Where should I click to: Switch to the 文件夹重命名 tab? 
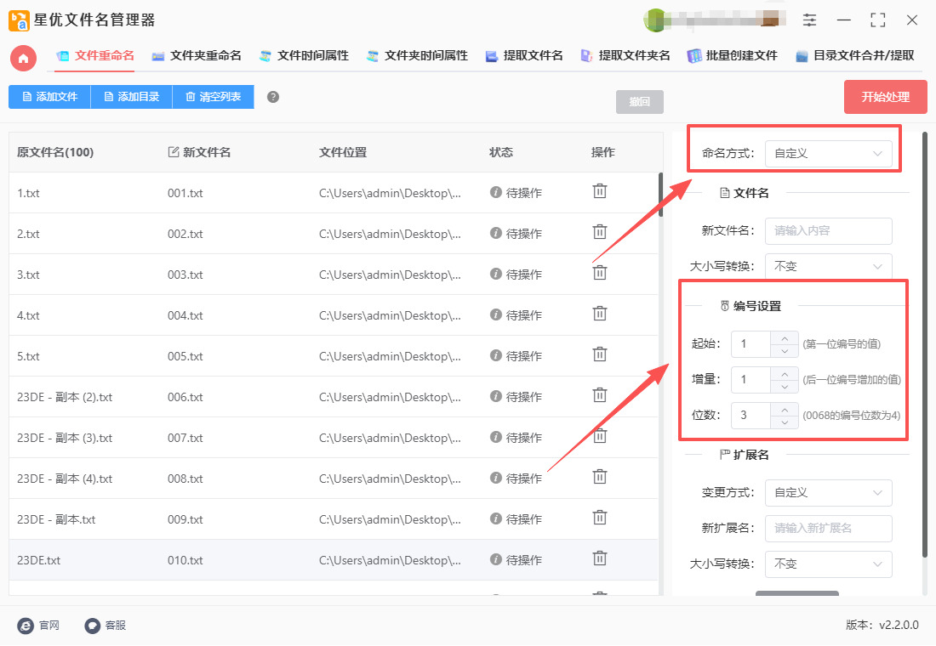click(x=197, y=56)
